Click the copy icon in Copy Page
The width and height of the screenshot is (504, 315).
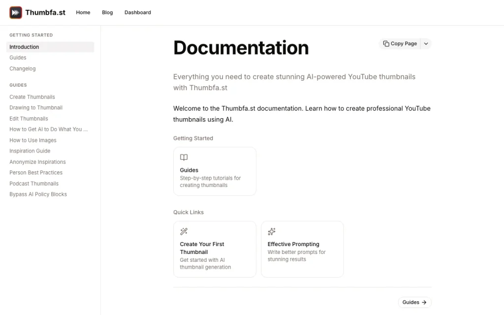(x=386, y=44)
